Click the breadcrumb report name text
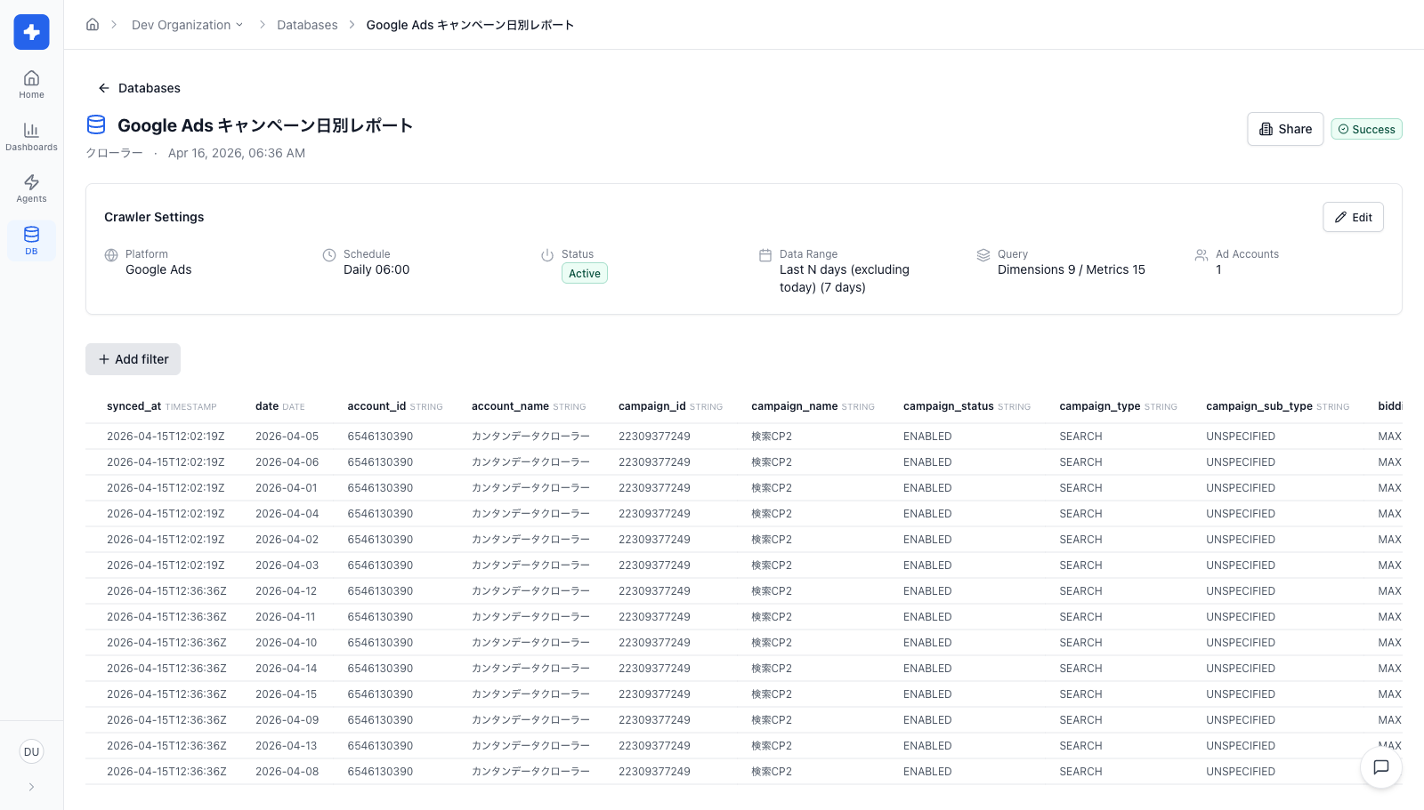 coord(470,25)
